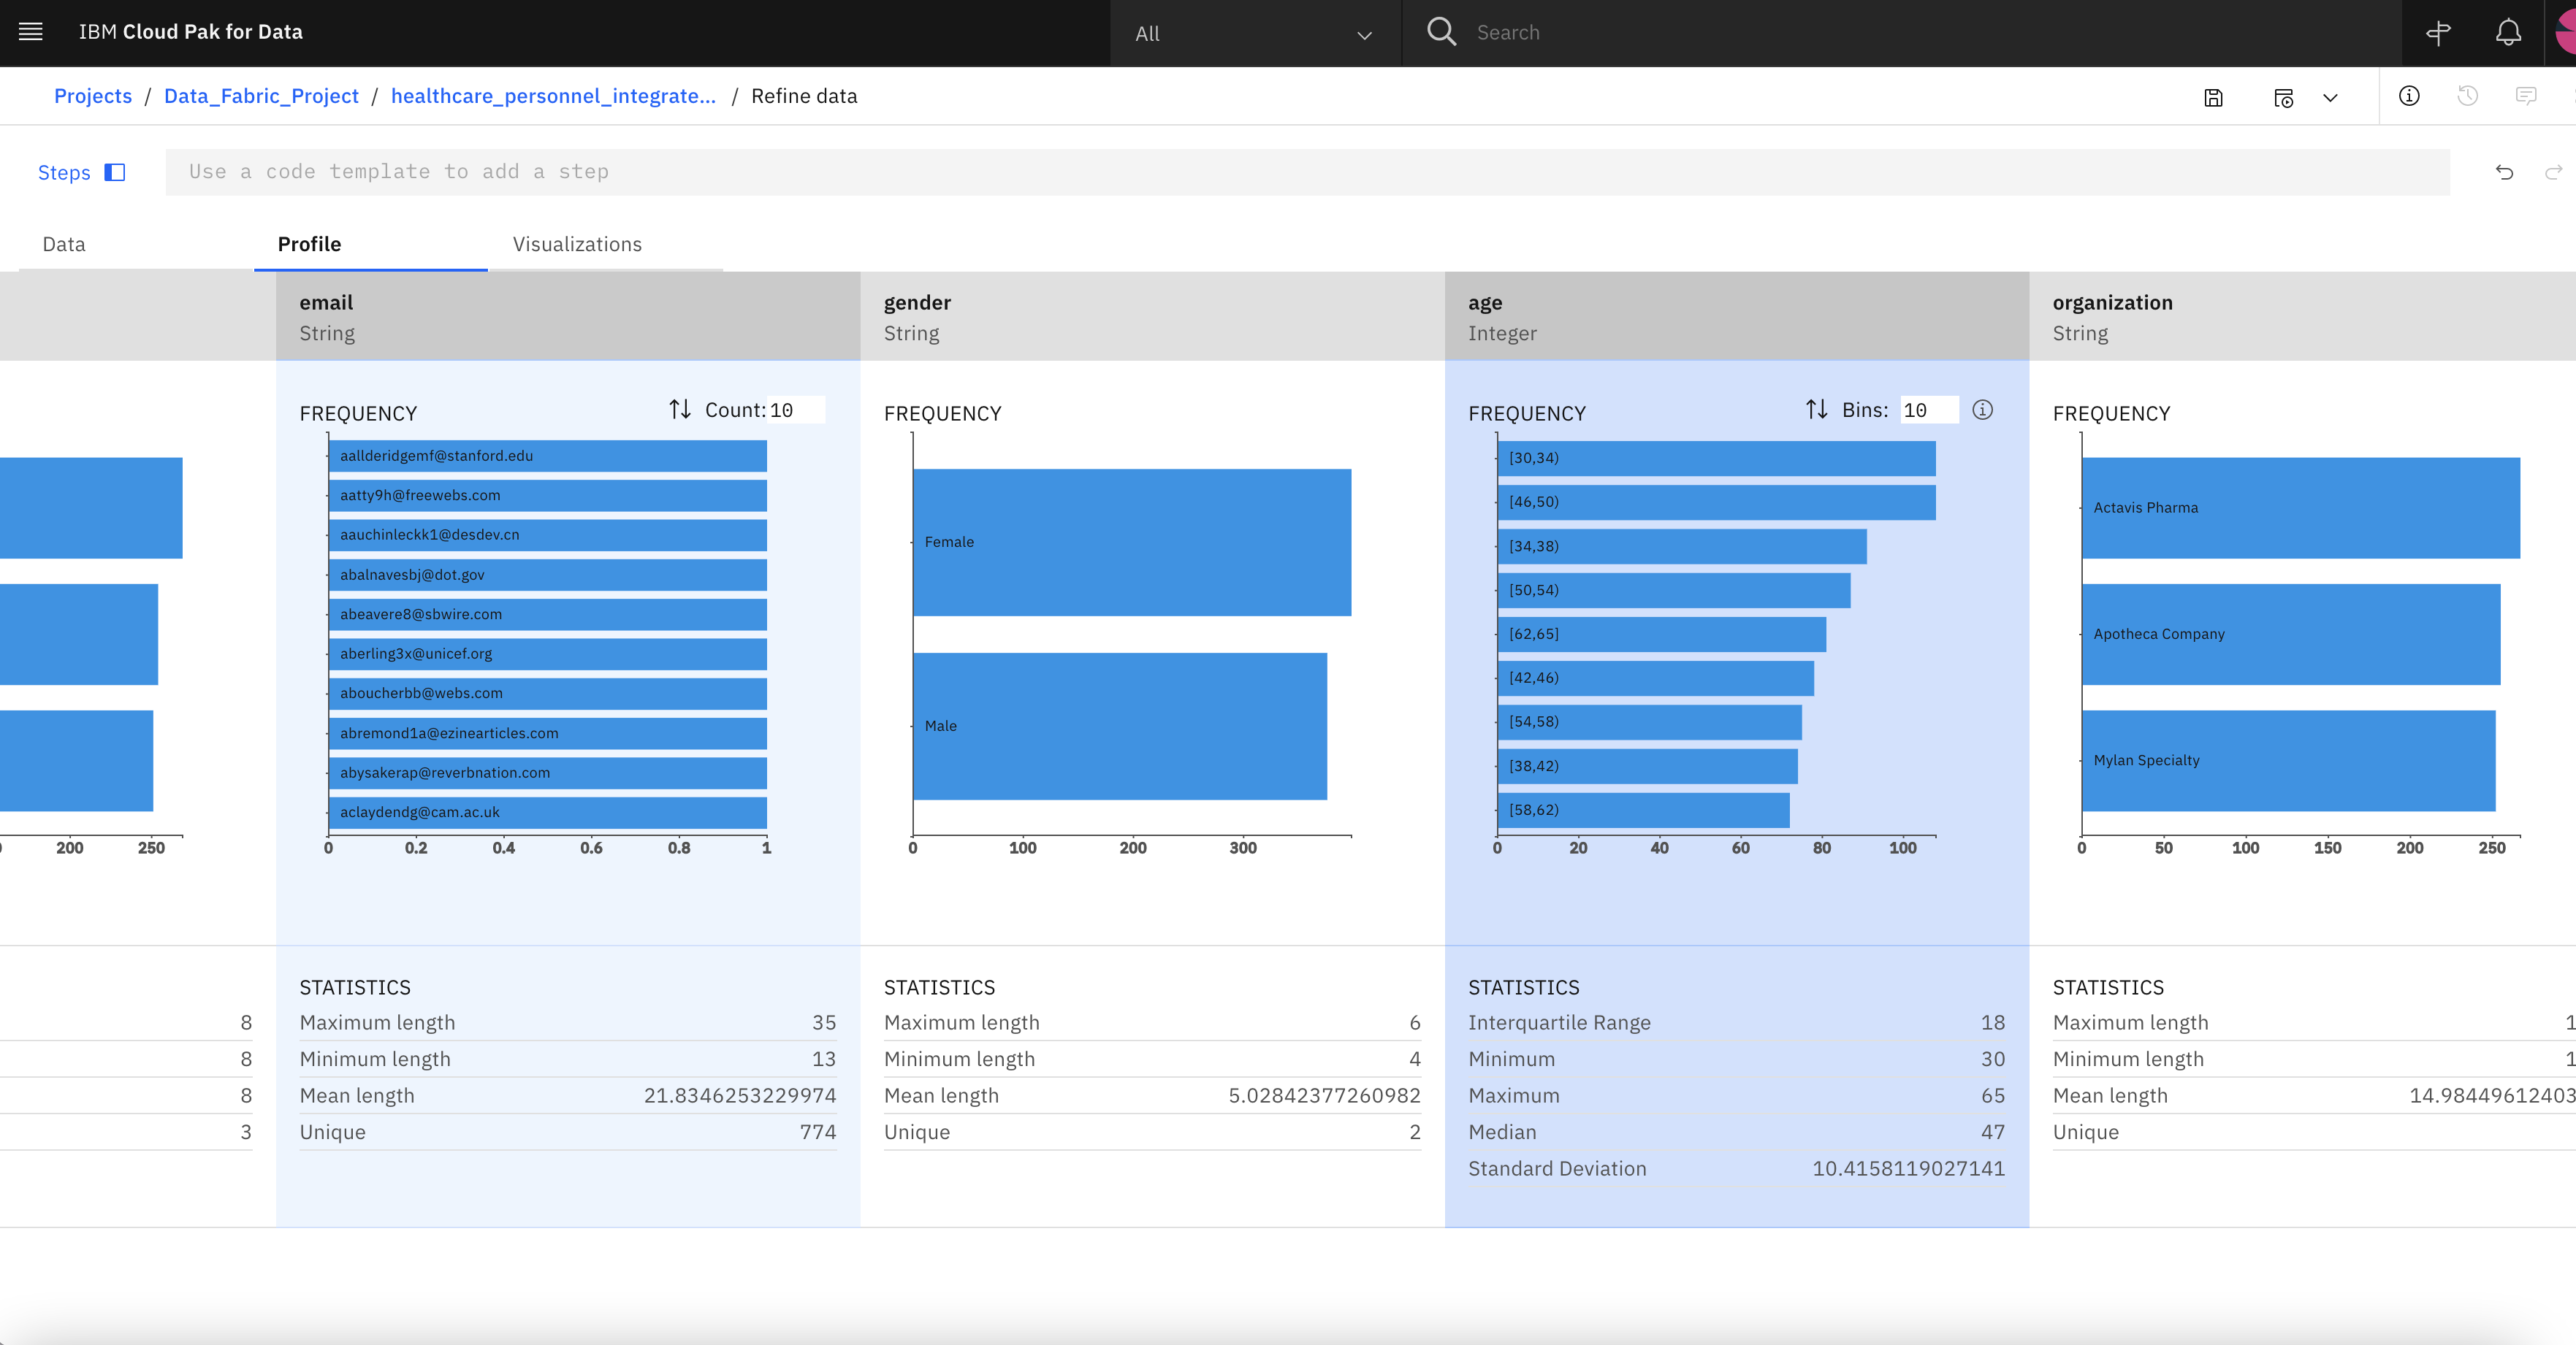Image resolution: width=2576 pixels, height=1345 pixels.
Task: Open the comments panel icon
Action: (2526, 96)
